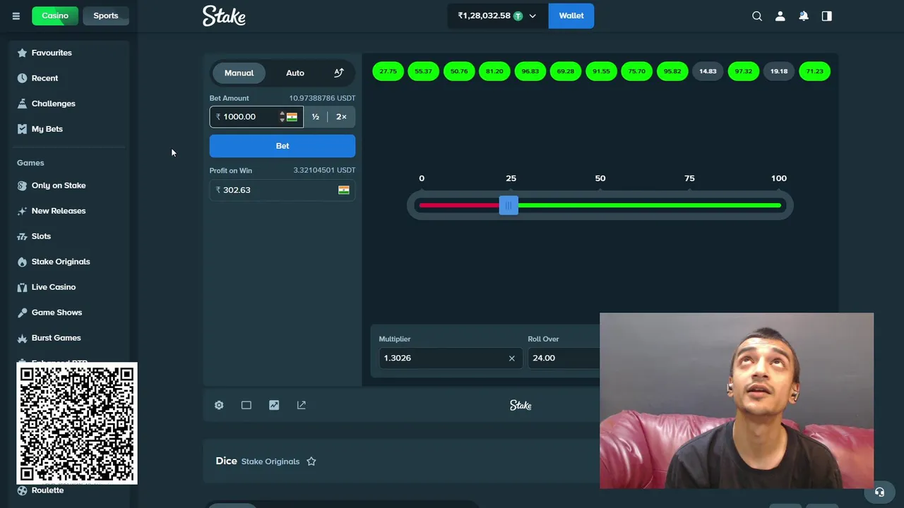Click the Roulette wheel icon

[x=22, y=490]
